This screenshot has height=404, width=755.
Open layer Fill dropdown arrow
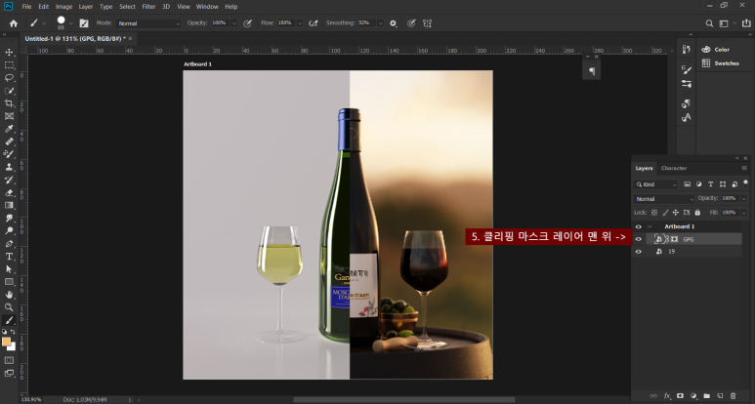pyautogui.click(x=743, y=212)
